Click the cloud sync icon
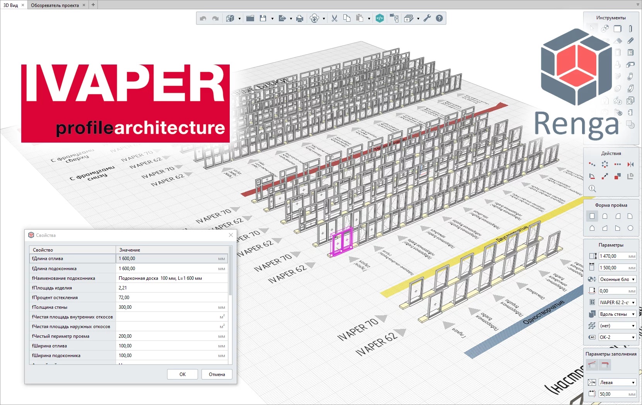The width and height of the screenshot is (642, 405). pos(314,18)
